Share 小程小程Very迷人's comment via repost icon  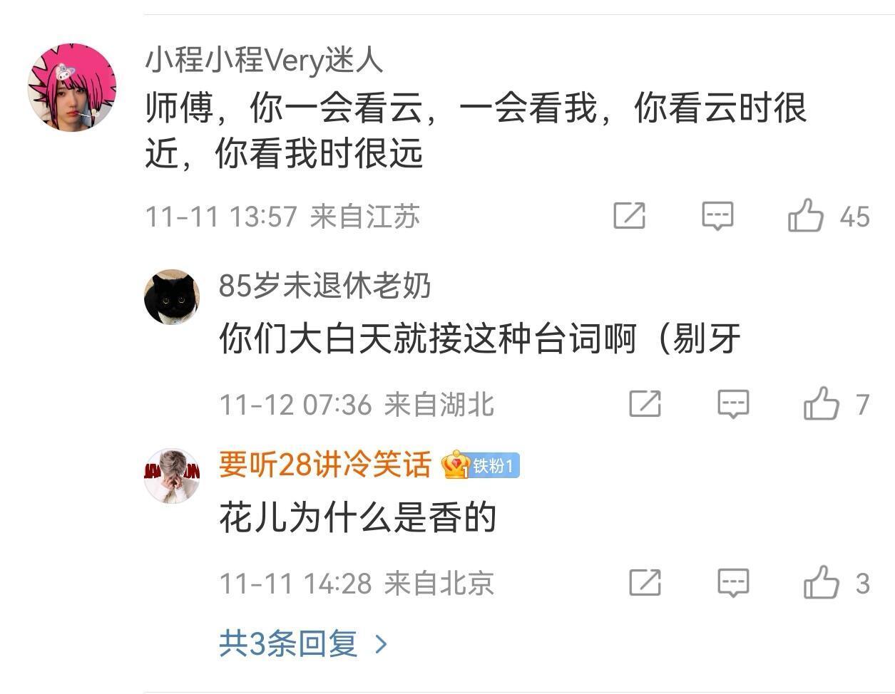click(629, 216)
